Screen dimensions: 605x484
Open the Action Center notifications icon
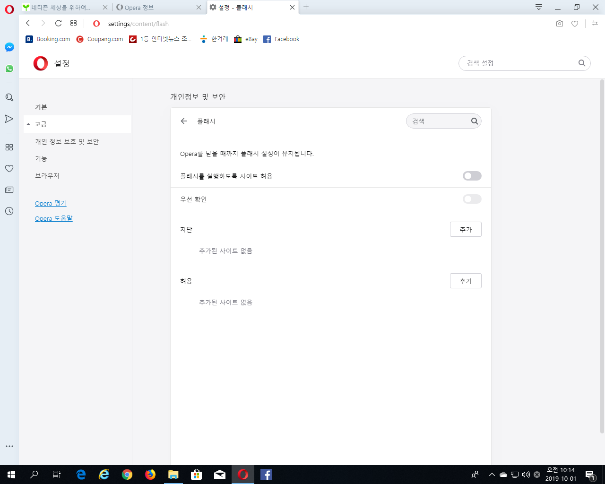[590, 475]
